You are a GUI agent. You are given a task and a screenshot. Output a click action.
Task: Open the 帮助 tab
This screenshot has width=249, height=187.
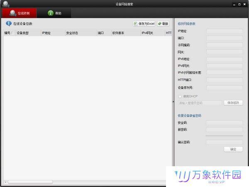point(54,13)
